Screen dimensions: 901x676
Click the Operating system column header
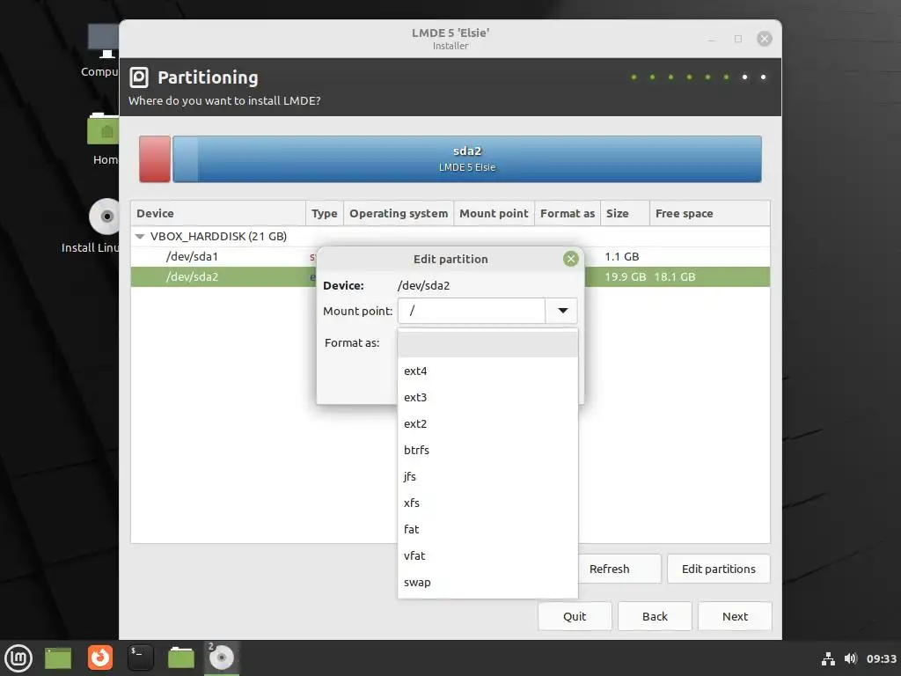[399, 213]
